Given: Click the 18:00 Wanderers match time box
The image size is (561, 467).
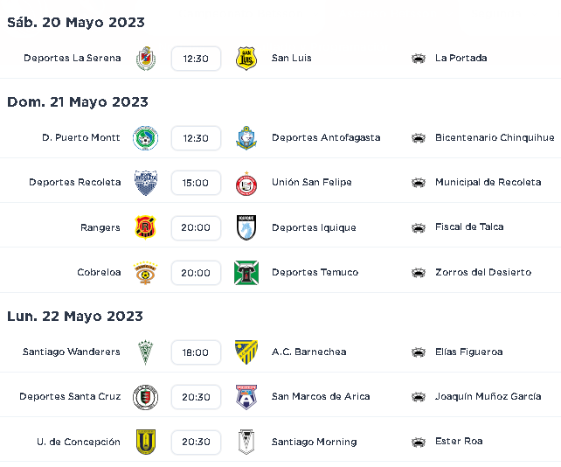Looking at the screenshot, I should point(196,352).
